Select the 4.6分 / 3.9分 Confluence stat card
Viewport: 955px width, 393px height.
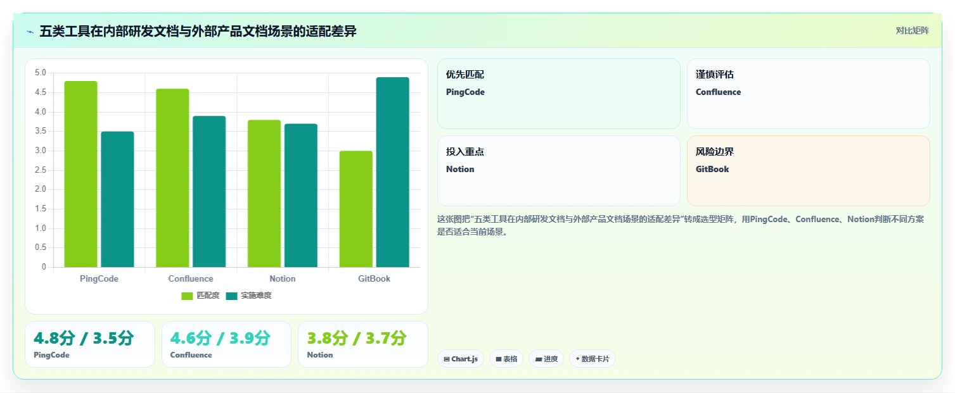[226, 344]
